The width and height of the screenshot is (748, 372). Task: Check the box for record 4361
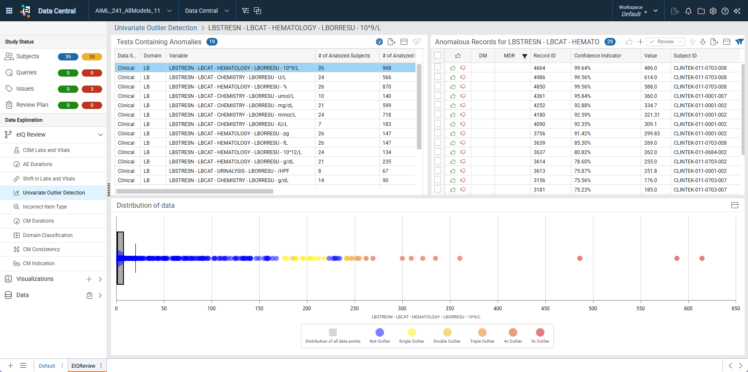point(438,95)
